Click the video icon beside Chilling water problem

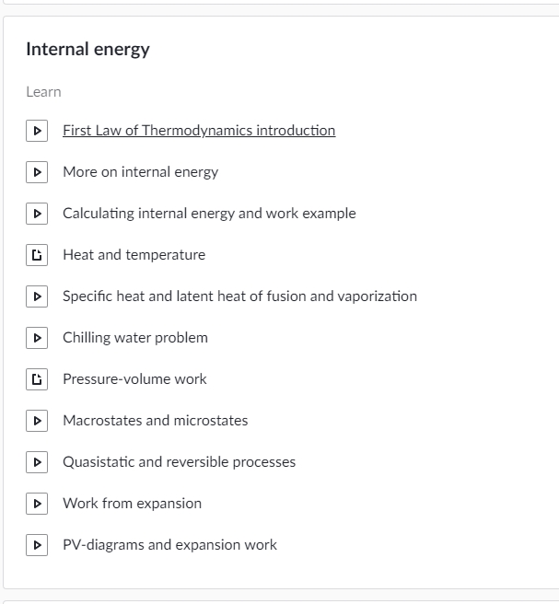coord(37,338)
